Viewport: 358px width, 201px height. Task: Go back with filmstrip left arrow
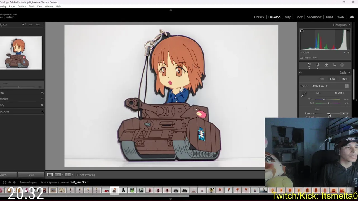(10, 182)
